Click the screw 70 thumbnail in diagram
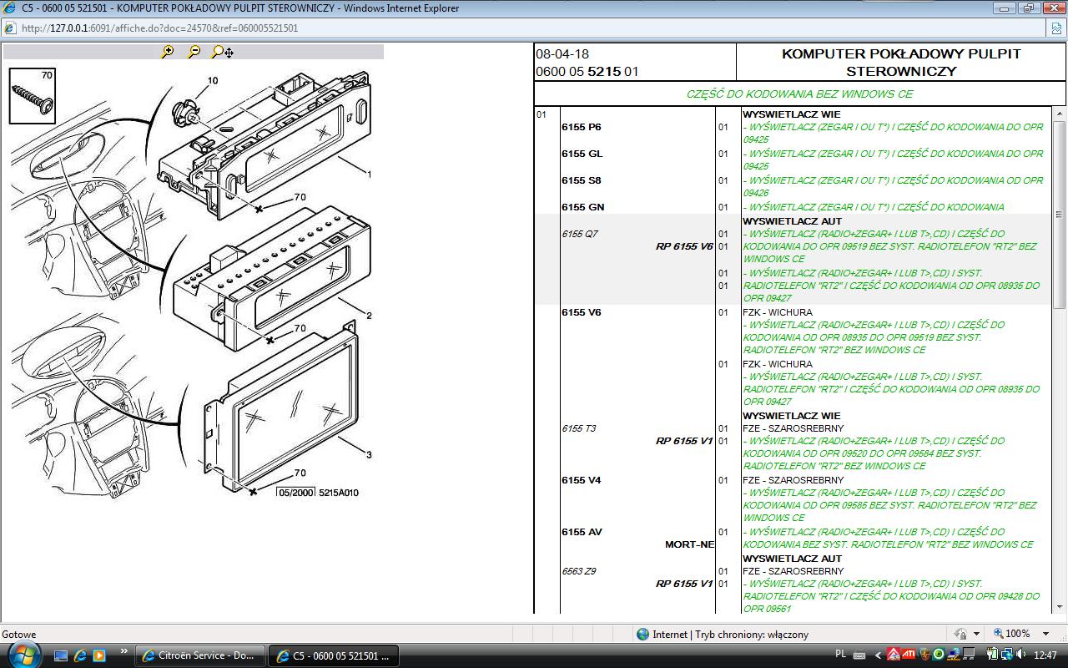The height and width of the screenshot is (668, 1068). 33,96
